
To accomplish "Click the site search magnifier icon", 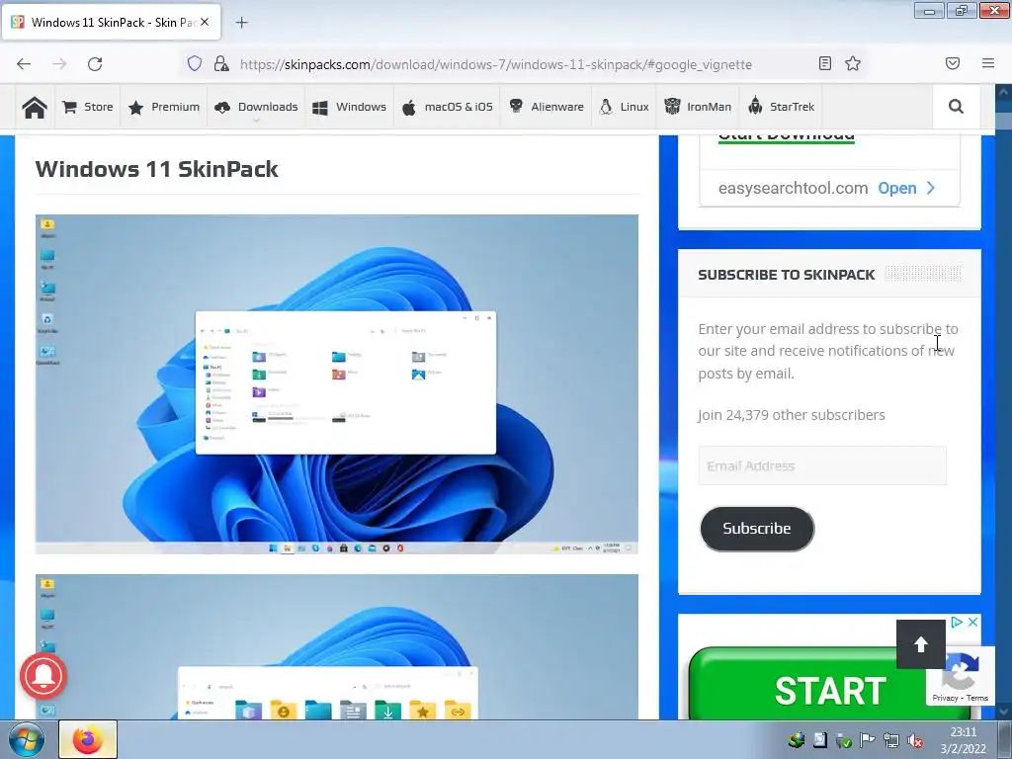I will (956, 107).
